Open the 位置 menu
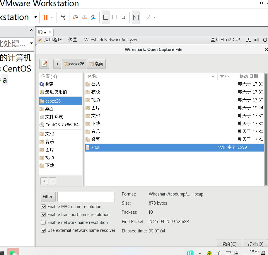 pos(73,40)
